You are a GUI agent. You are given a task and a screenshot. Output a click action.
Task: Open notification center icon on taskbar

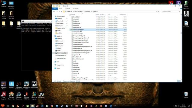(189, 106)
